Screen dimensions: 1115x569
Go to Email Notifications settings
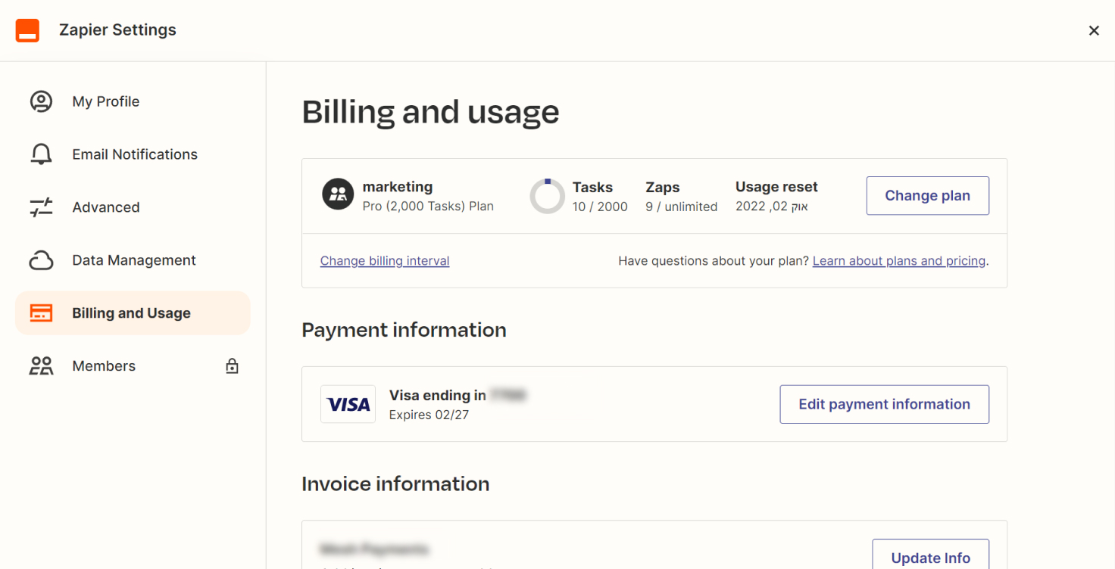pos(135,154)
